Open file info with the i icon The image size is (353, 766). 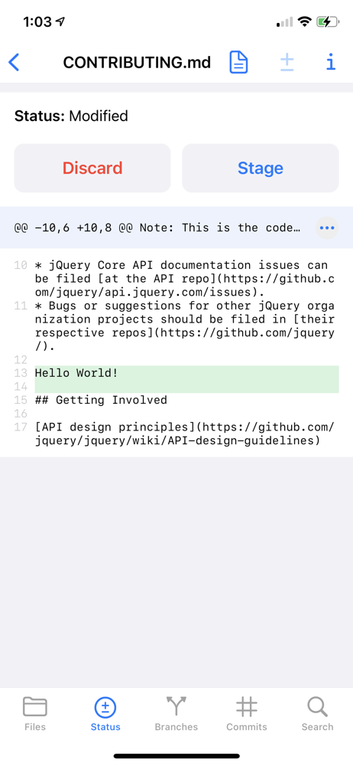331,63
